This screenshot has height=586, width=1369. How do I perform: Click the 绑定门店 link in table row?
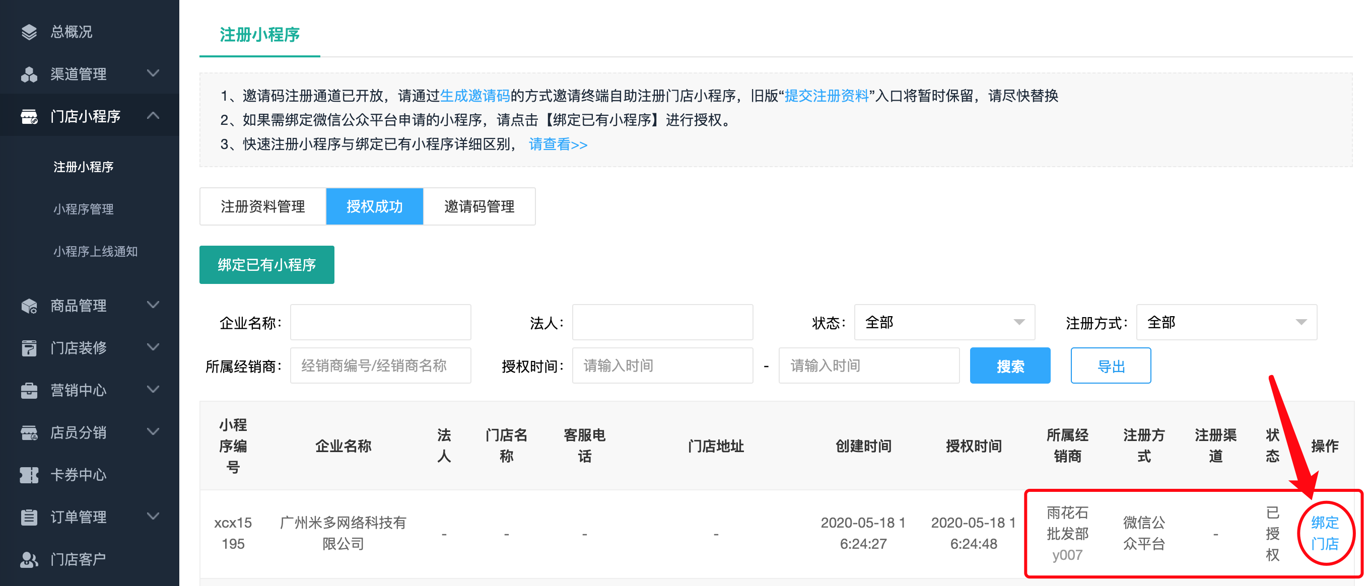click(x=1324, y=534)
